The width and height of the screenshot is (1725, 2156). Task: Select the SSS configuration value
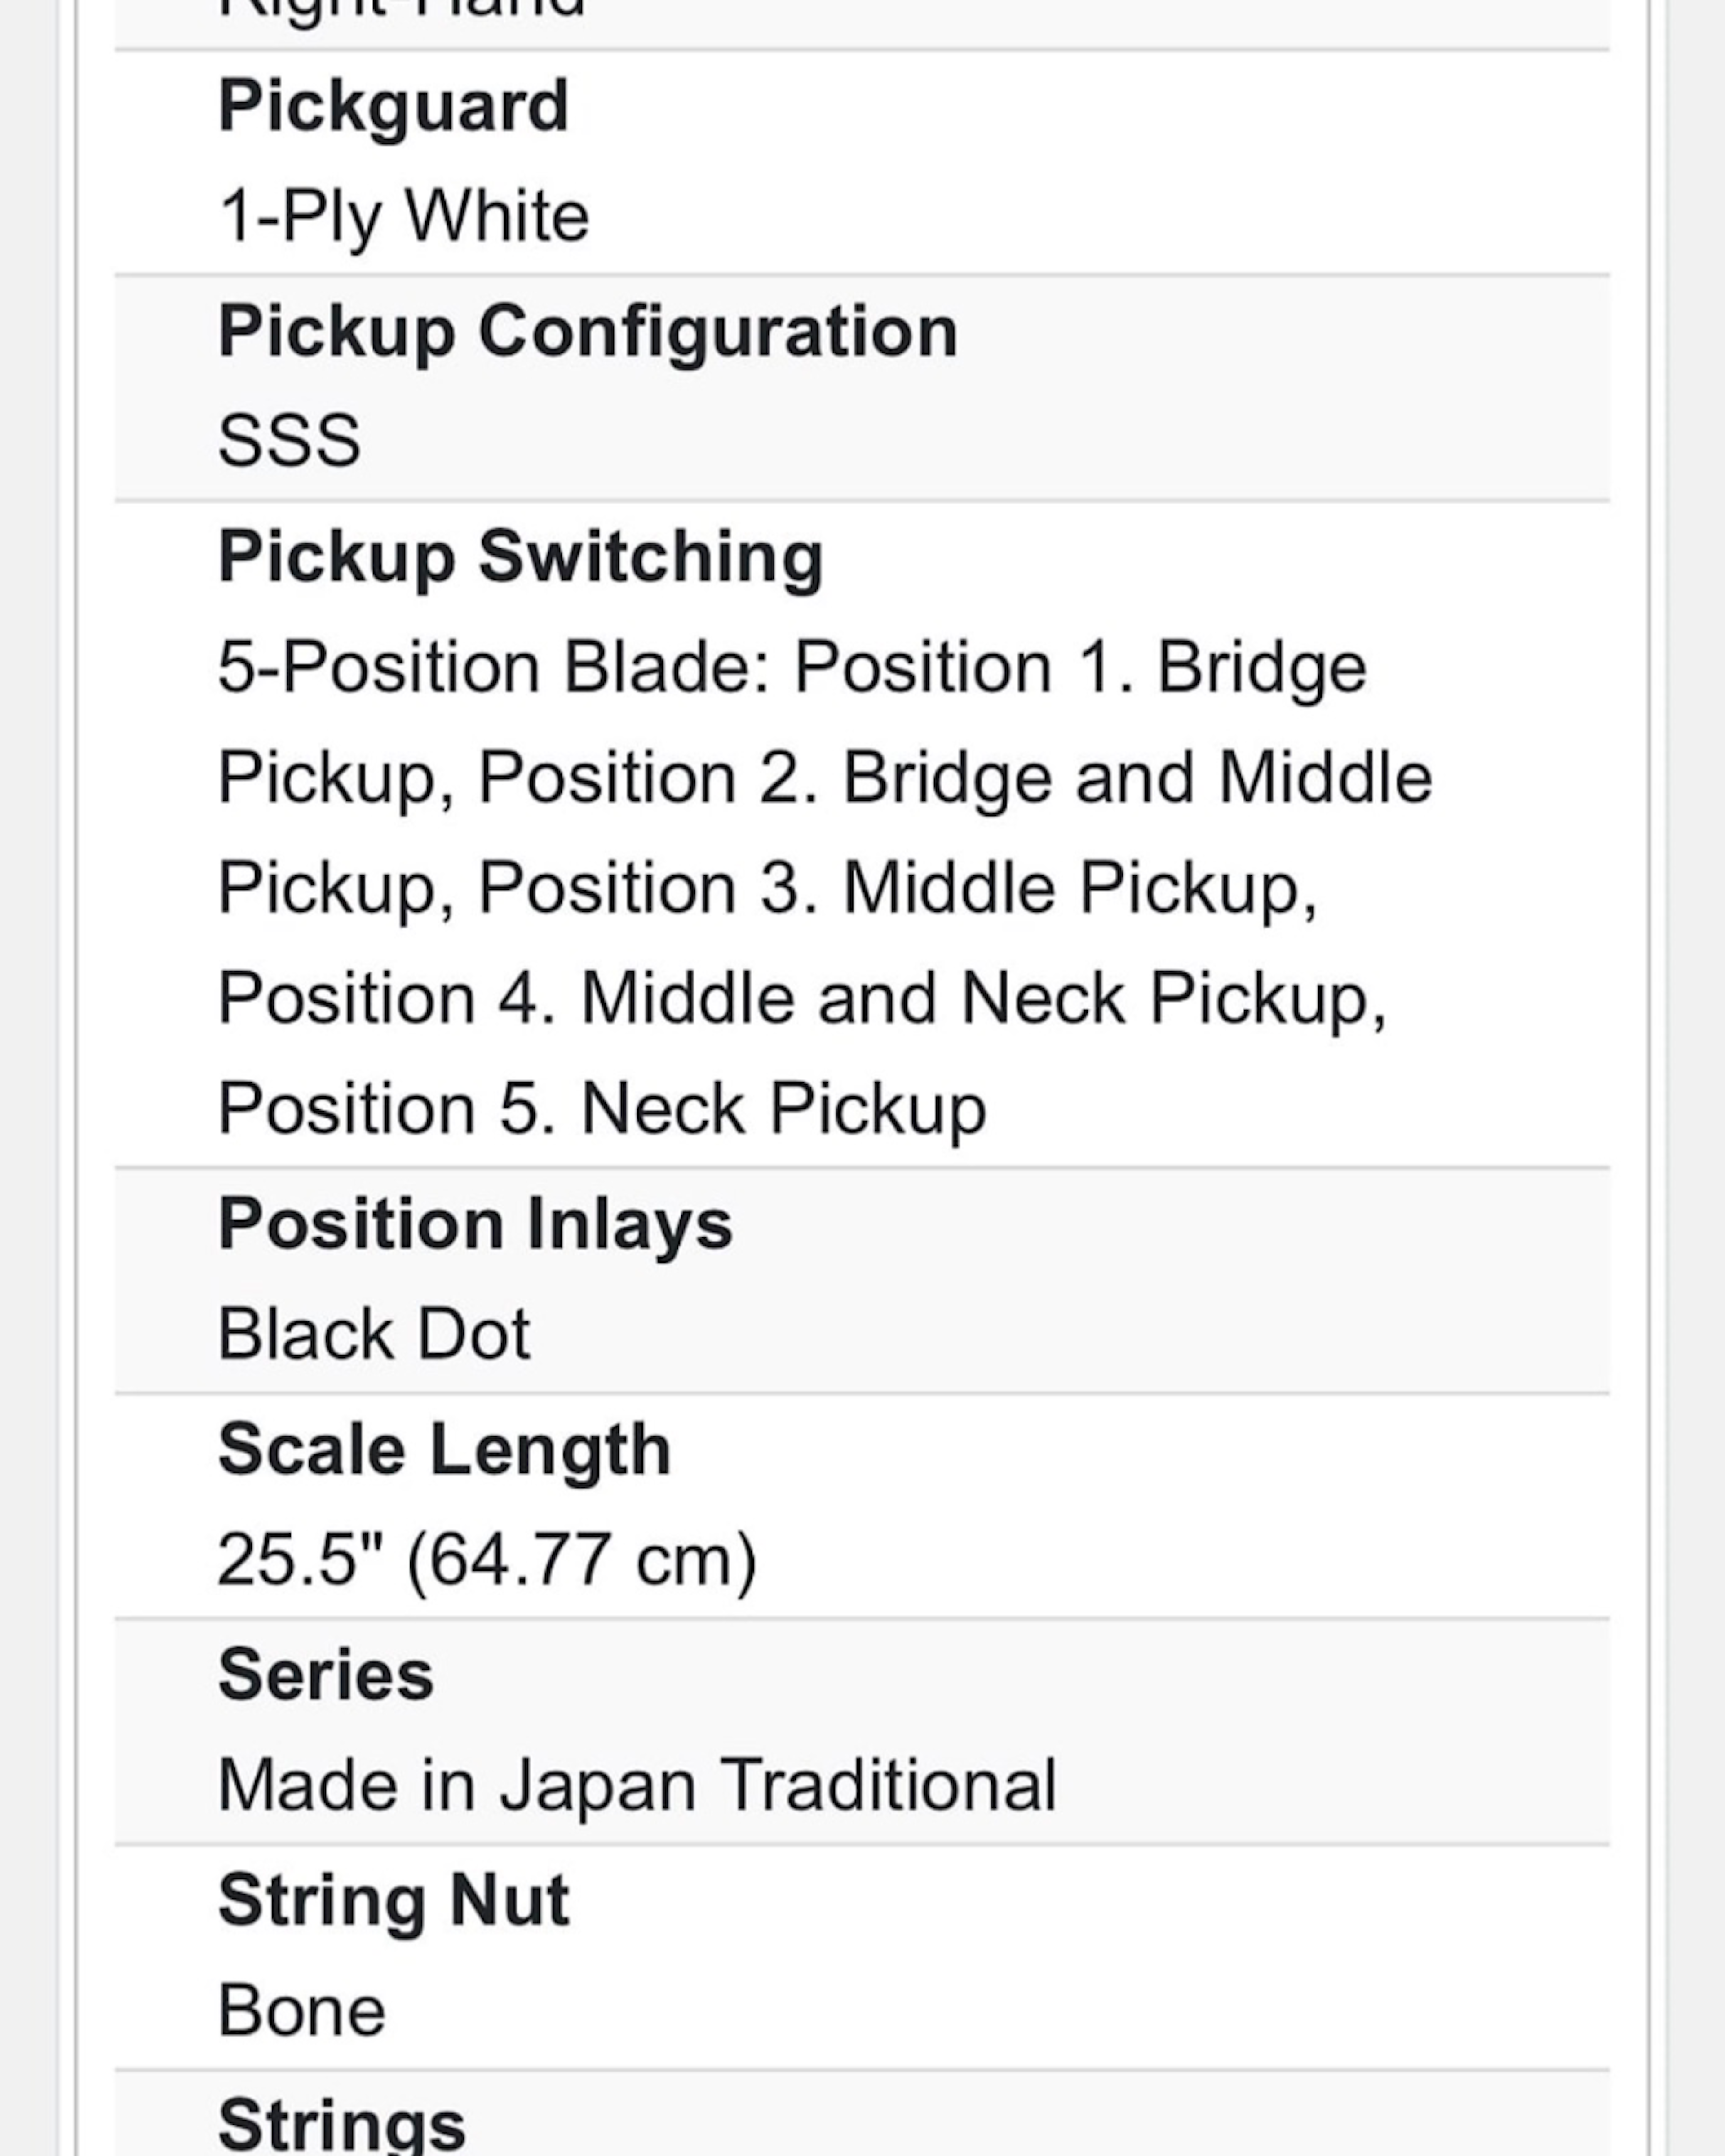[x=289, y=441]
